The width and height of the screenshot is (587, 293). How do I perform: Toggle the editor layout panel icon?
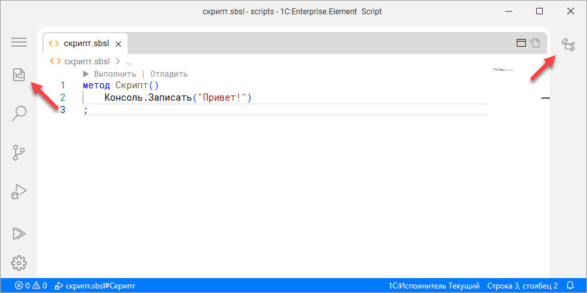click(x=521, y=44)
